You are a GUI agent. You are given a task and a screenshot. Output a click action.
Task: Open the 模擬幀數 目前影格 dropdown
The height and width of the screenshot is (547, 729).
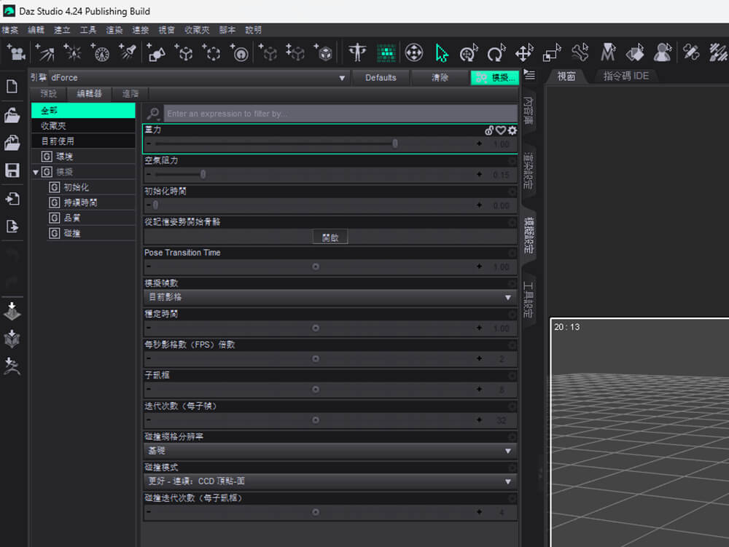pyautogui.click(x=330, y=297)
